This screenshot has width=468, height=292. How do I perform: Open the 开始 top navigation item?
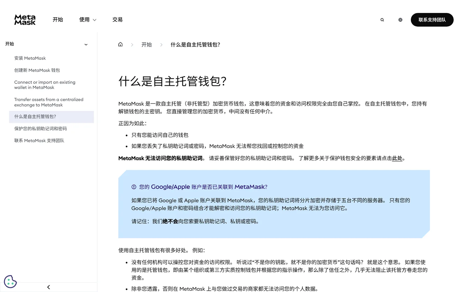coord(58,20)
